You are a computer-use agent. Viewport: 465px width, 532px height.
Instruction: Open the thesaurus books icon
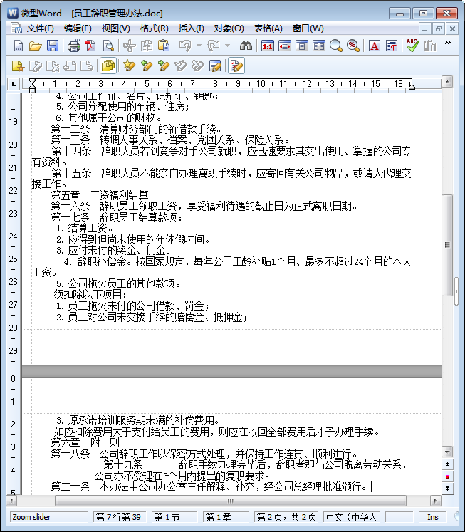pyautogui.click(x=429, y=46)
